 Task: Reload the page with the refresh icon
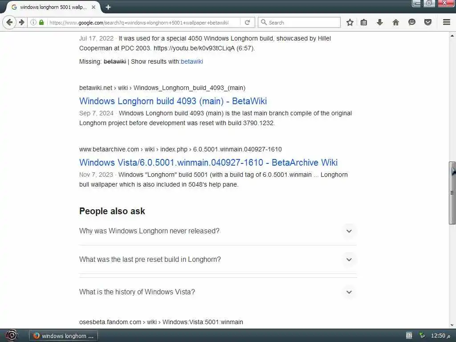click(247, 22)
